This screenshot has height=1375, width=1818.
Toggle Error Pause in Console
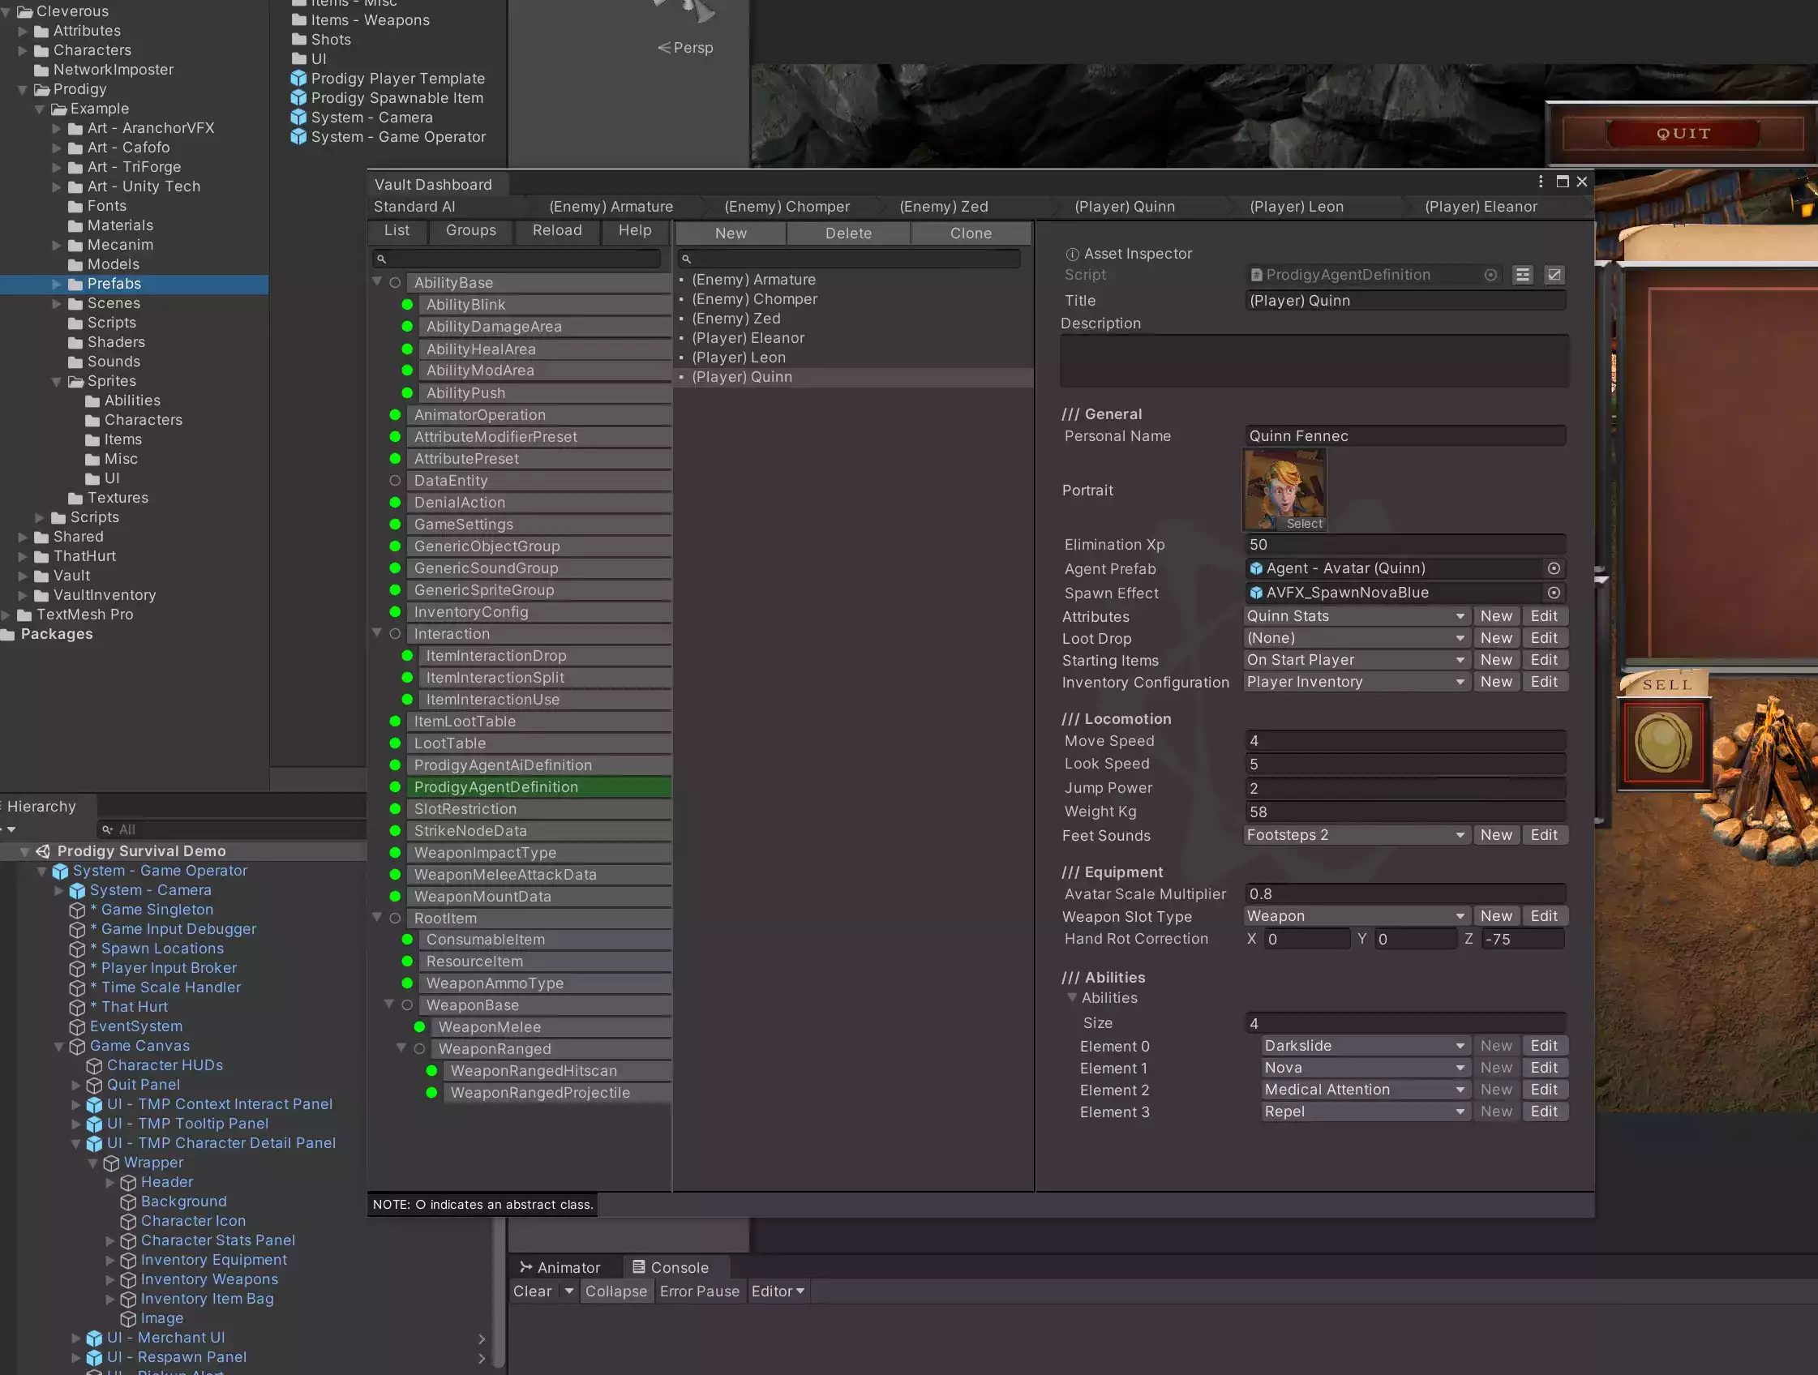click(x=699, y=1291)
